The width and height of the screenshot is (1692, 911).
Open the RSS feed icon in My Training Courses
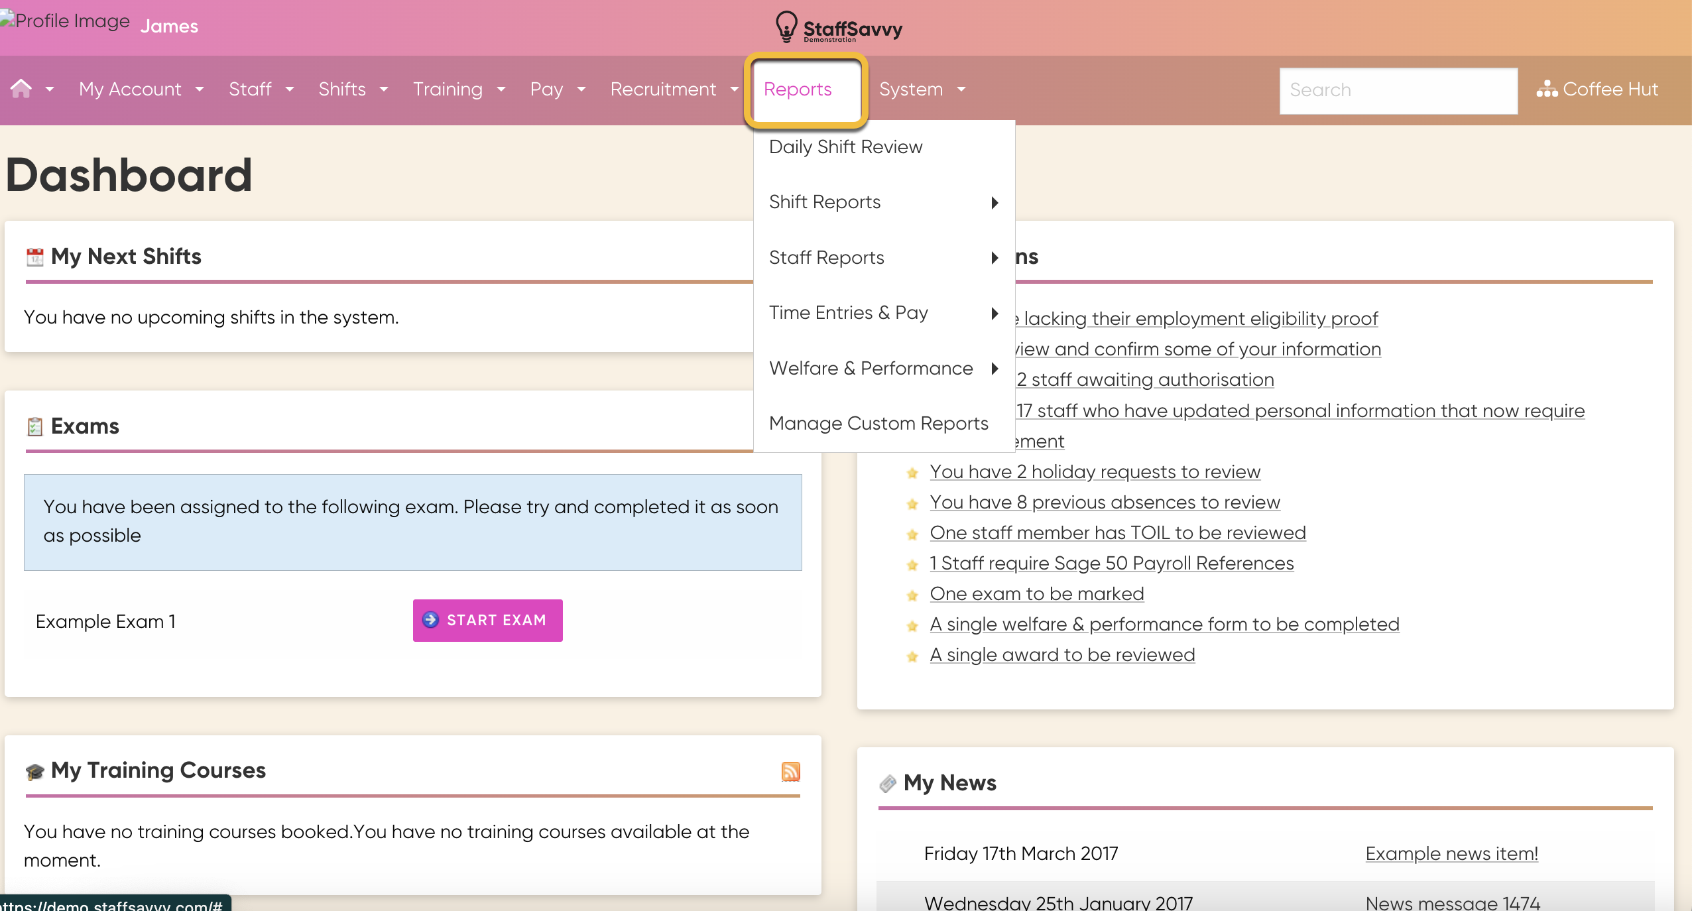pyautogui.click(x=790, y=771)
